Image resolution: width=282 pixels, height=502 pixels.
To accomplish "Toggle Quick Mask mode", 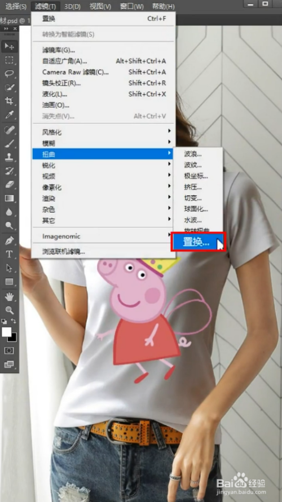I will click(9, 350).
